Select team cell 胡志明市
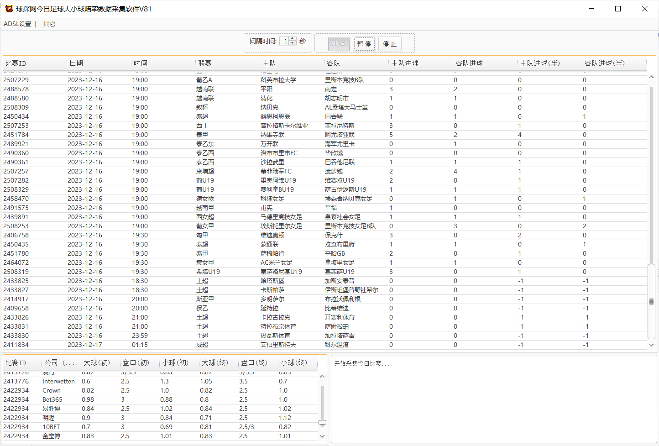This screenshot has width=659, height=446. (337, 98)
